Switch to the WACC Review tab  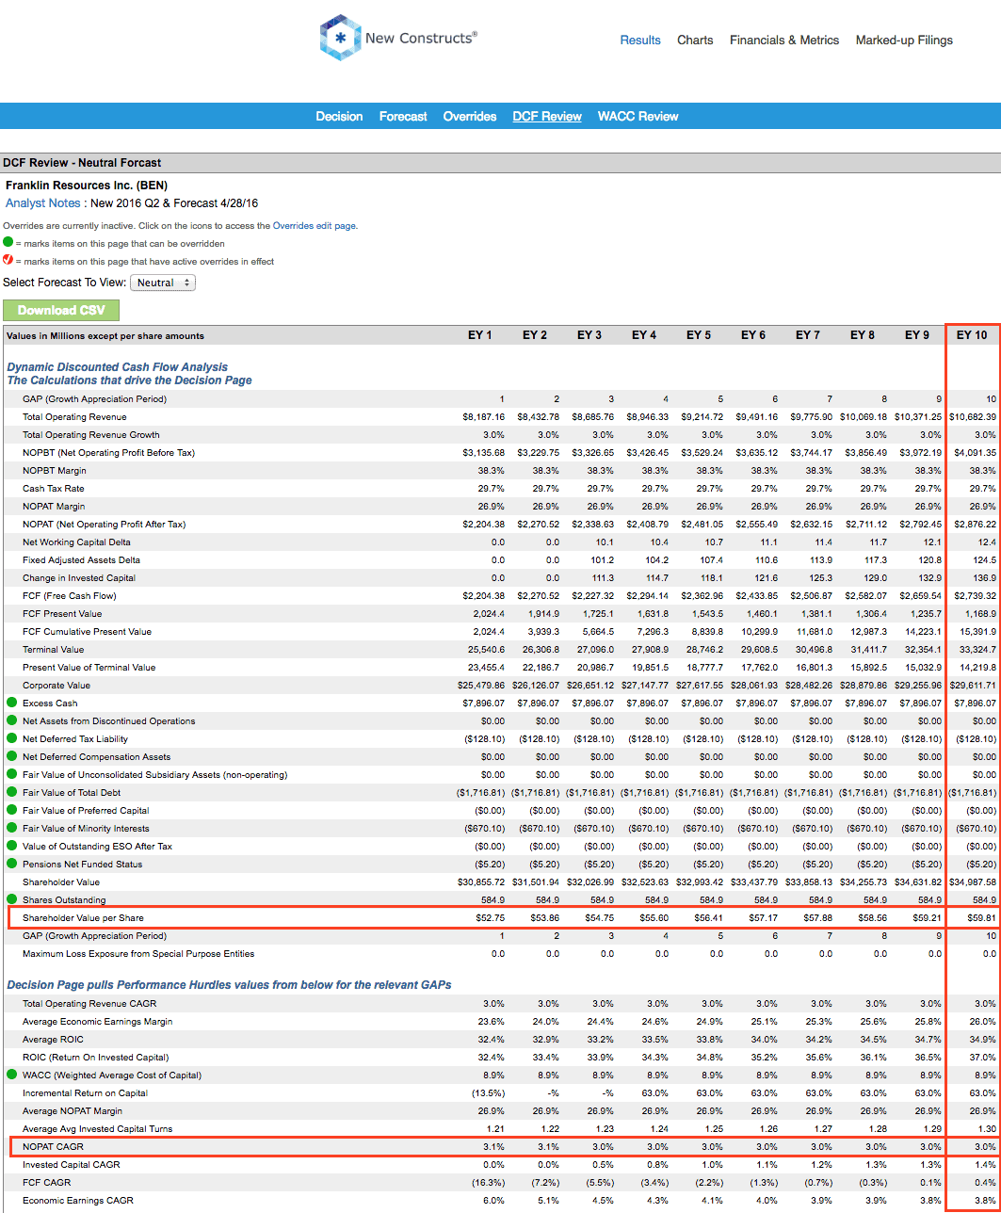[638, 117]
